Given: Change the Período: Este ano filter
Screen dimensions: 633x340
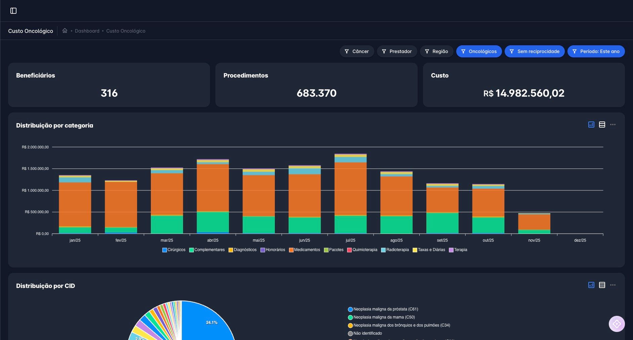Looking at the screenshot, I should (596, 51).
